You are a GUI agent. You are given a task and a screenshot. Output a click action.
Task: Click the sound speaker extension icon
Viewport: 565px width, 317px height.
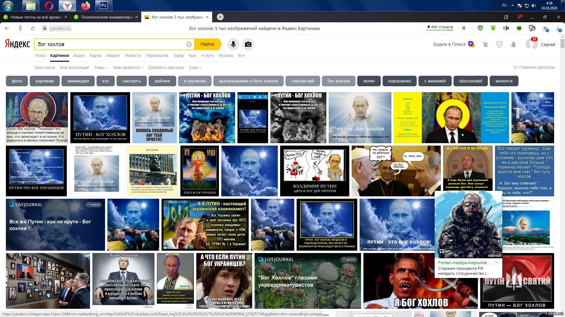[506, 28]
